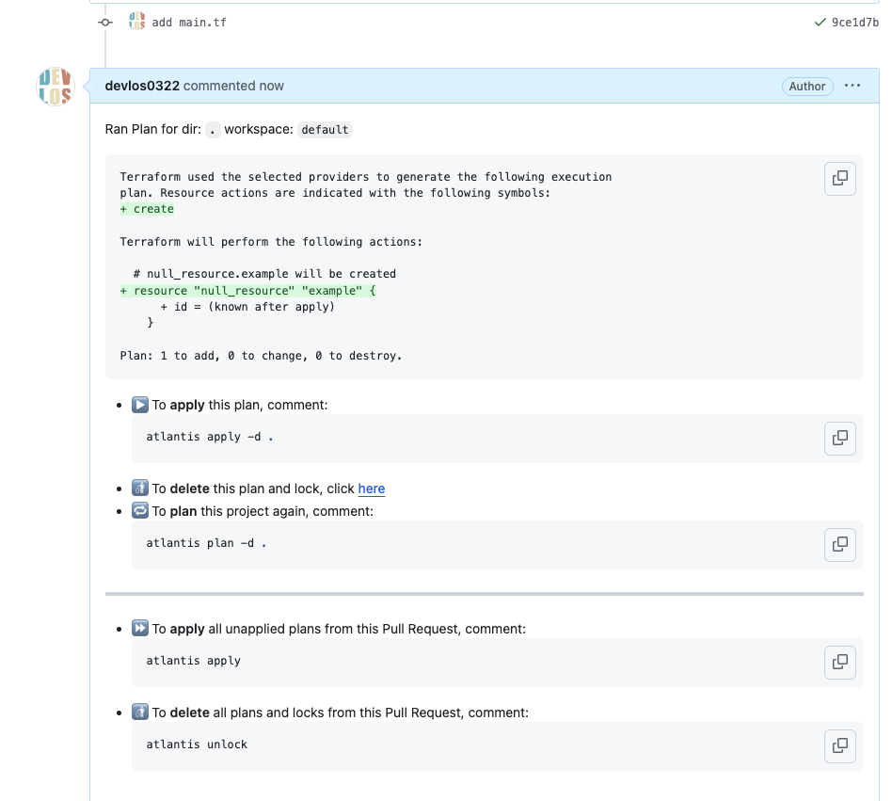Click the '.' dir code label after 'Ran Plan for dir:'

(x=213, y=130)
